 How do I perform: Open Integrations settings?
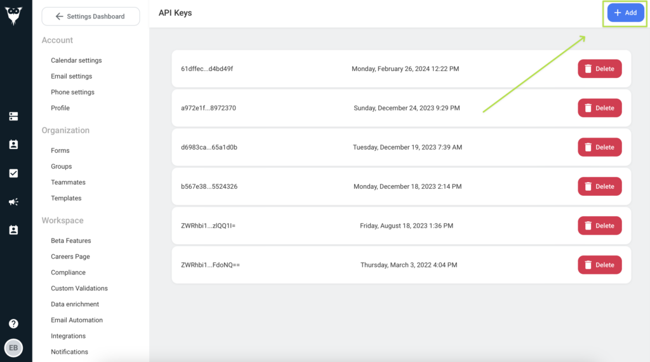pos(68,336)
